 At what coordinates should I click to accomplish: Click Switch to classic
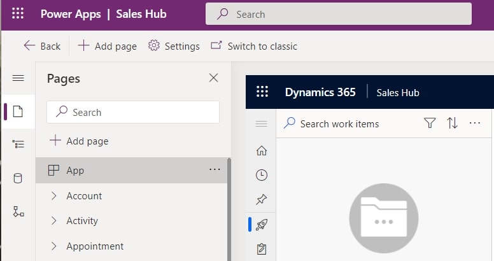(x=254, y=46)
